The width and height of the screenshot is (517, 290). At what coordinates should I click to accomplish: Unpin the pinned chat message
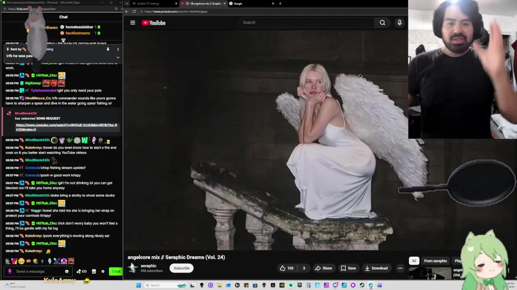click(x=108, y=49)
